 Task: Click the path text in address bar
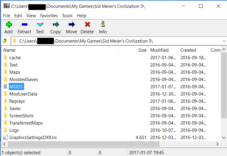coord(86,41)
